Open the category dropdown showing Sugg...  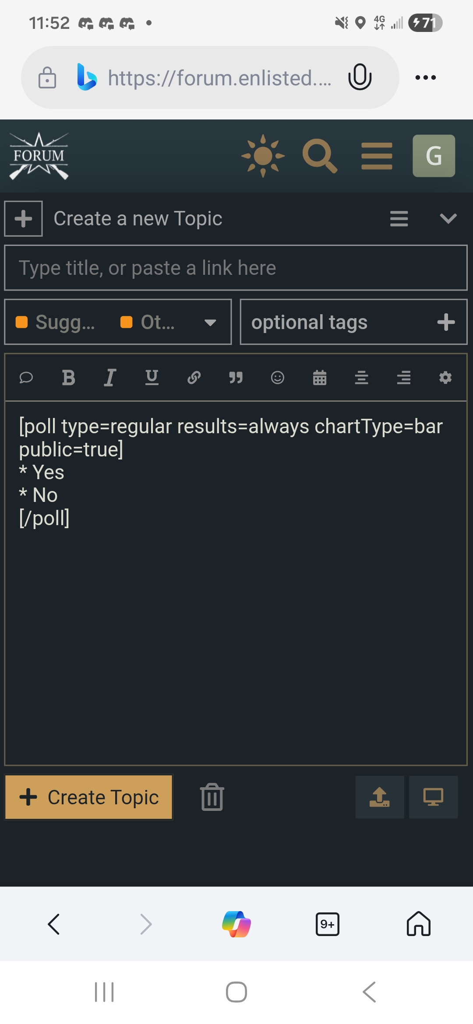(x=117, y=323)
